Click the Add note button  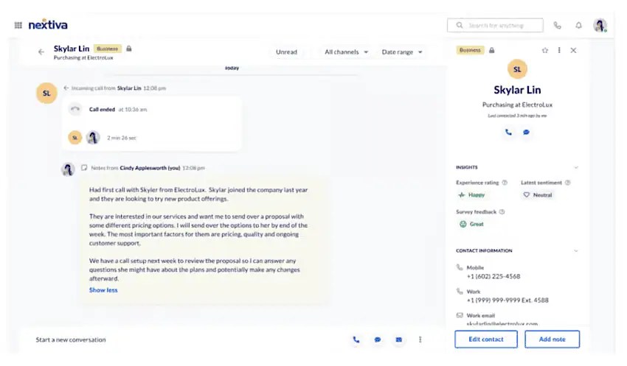pos(552,339)
